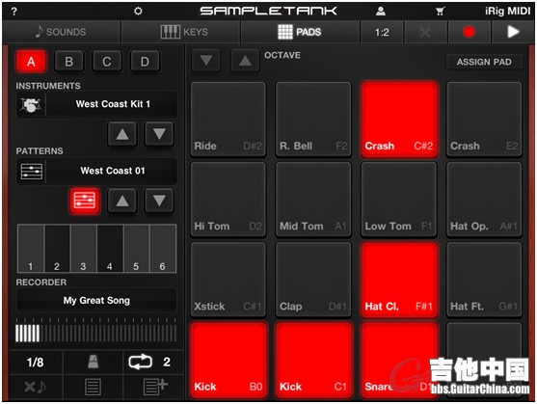The width and height of the screenshot is (537, 404).
Task: Open the shopping cart store icon
Action: tap(440, 12)
